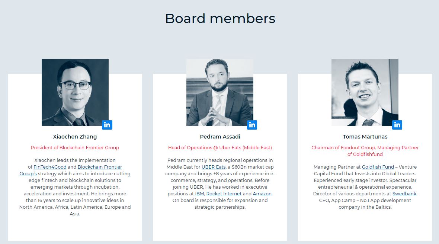Click Xiaochen Zhang's portrait photo
The width and height of the screenshot is (439, 244).
point(75,92)
